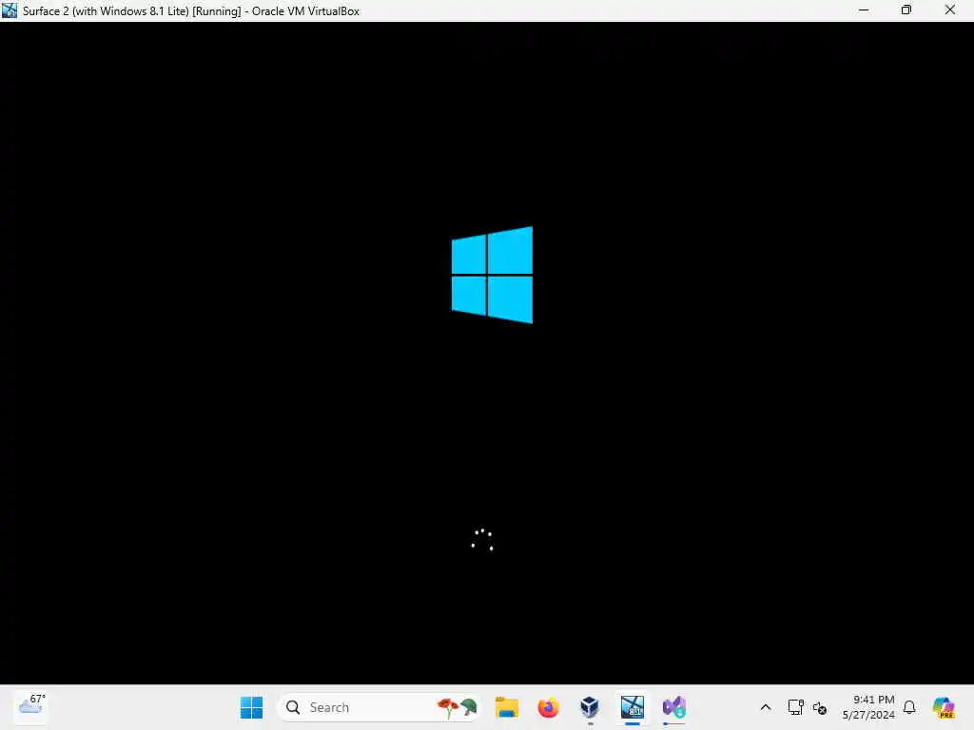The image size is (974, 730).
Task: Select the running Windows 8.1 VM taskbar icon
Action: tap(632, 707)
